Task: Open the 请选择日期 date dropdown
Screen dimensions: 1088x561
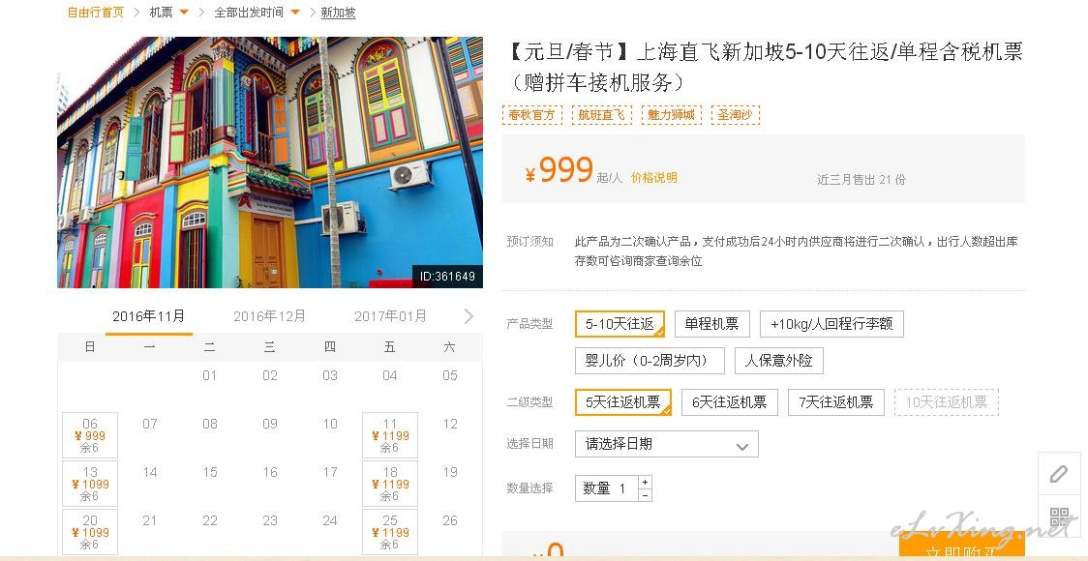Action: pyautogui.click(x=666, y=444)
